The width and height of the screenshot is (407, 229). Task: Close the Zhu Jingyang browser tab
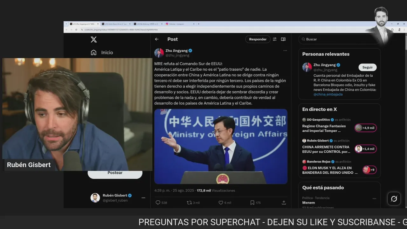(x=98, y=24)
